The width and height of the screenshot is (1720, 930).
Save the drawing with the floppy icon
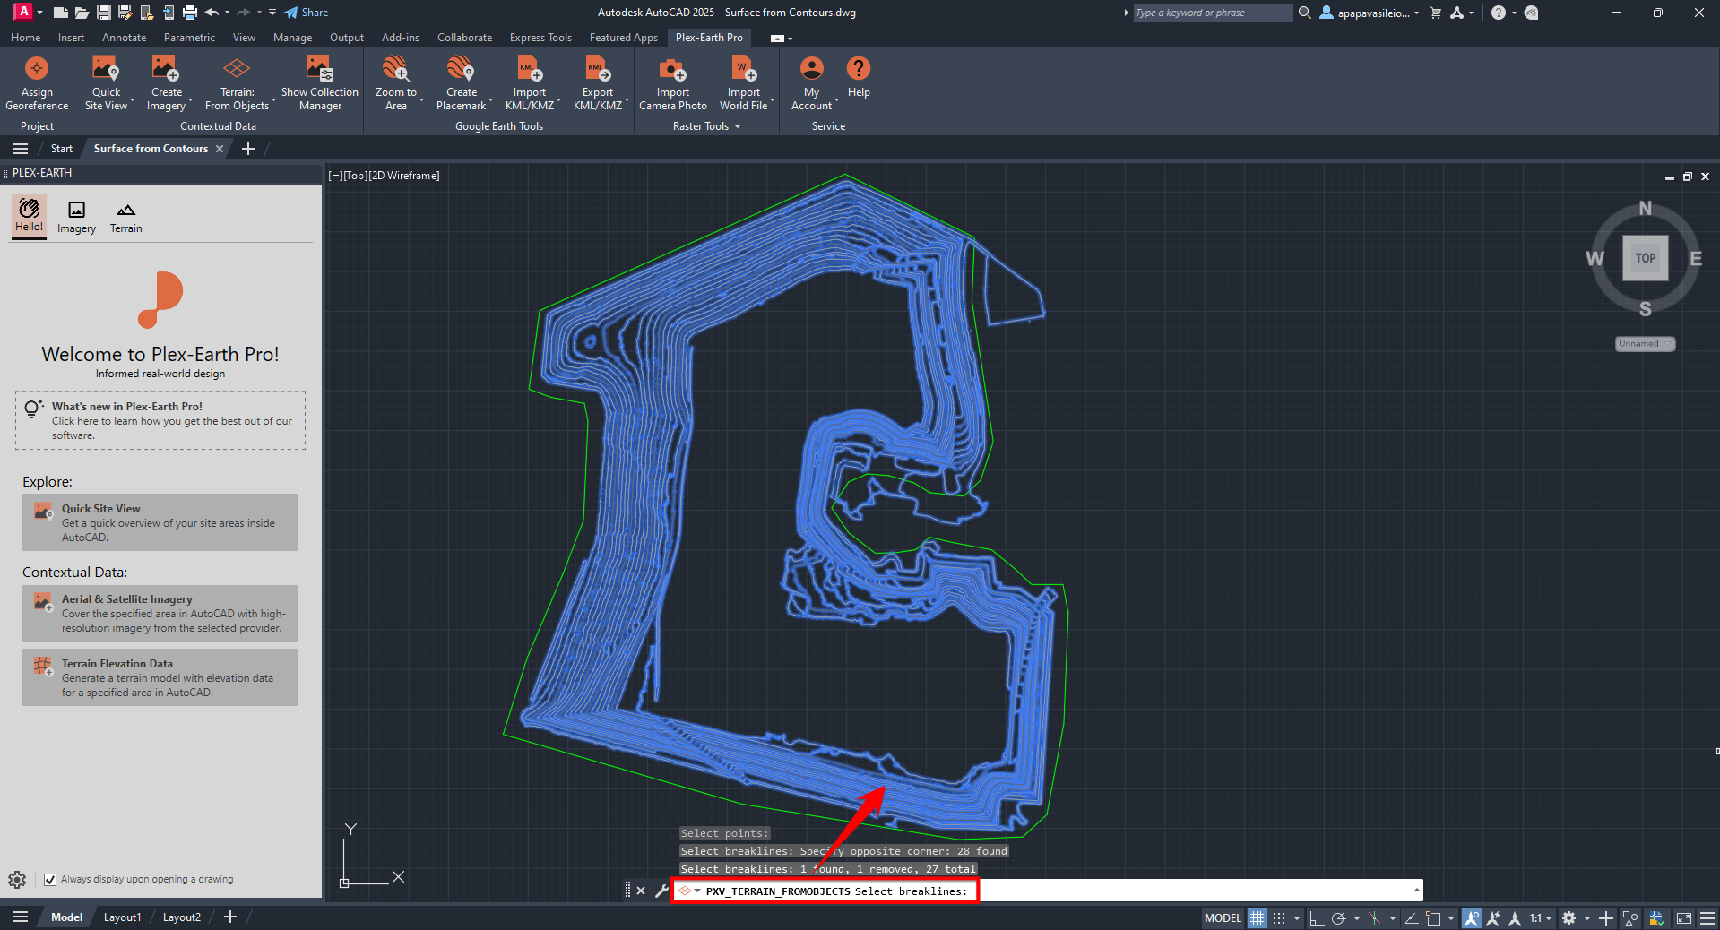point(103,13)
